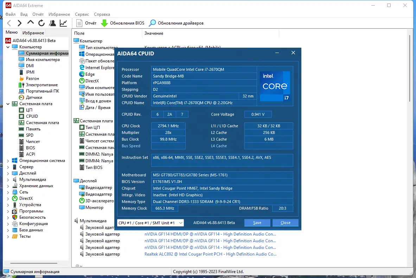Click the Тесты icon in the tree
The width and height of the screenshot is (416, 278).
click(x=15, y=237)
